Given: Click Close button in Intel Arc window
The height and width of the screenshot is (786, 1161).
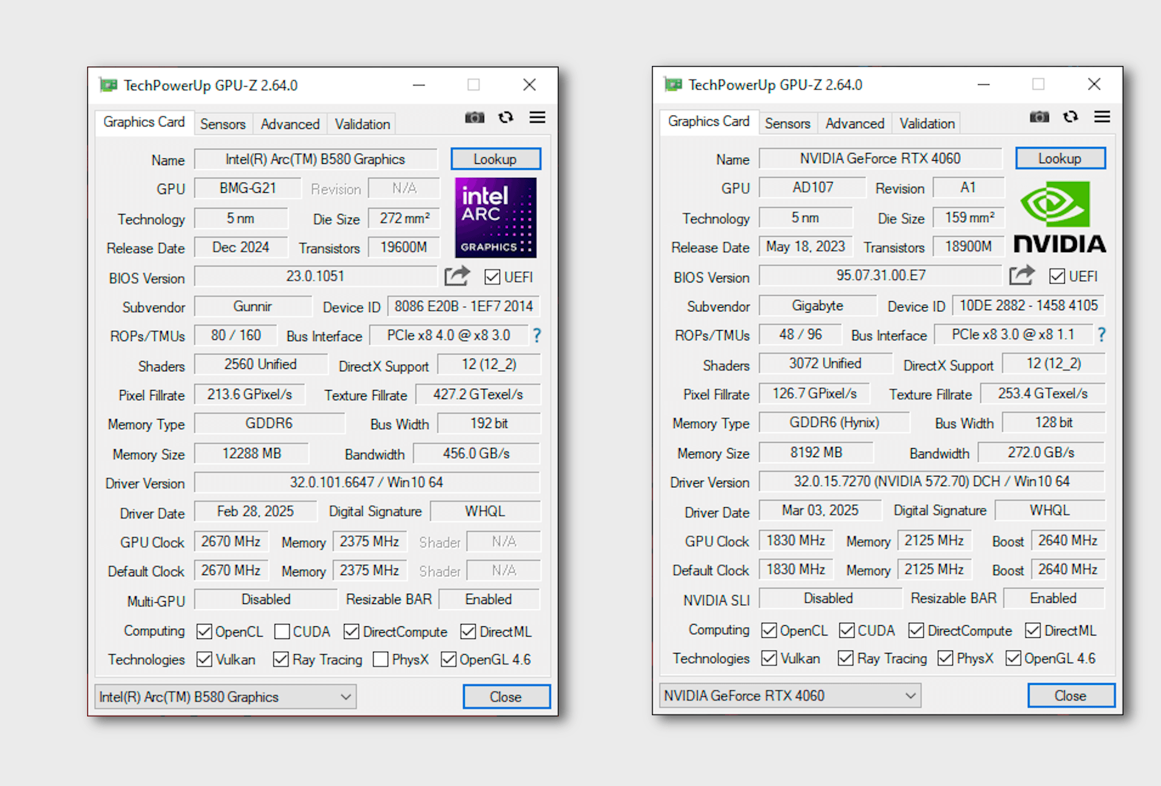Looking at the screenshot, I should pyautogui.click(x=507, y=697).
